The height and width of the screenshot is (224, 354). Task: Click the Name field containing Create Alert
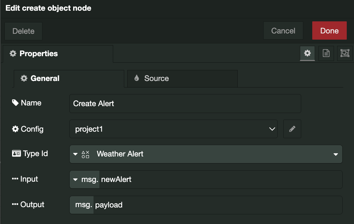[x=185, y=104]
